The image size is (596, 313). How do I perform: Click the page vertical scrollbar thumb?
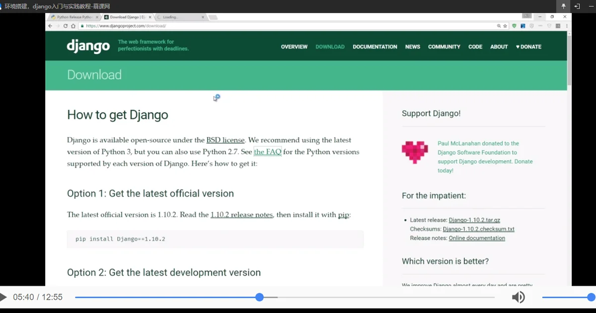click(569, 60)
